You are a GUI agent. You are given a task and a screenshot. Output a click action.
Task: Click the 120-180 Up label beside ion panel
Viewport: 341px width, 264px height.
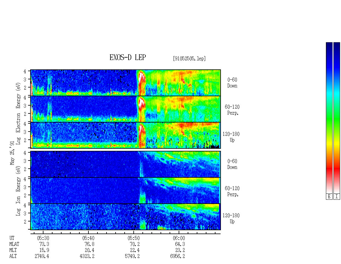(x=231, y=218)
